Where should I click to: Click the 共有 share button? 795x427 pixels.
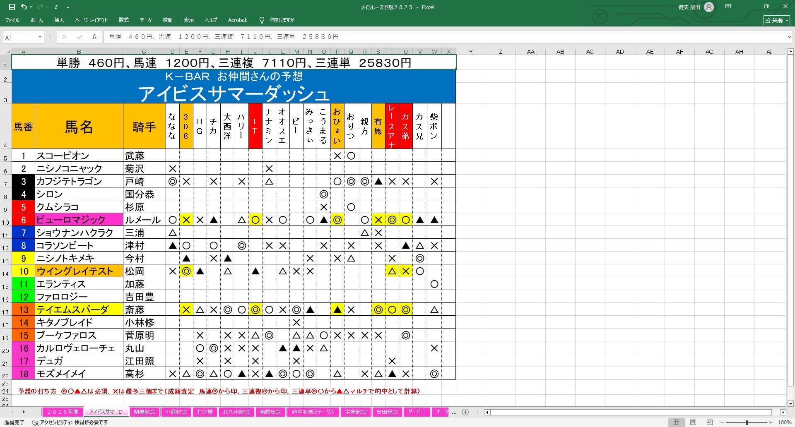click(x=777, y=20)
